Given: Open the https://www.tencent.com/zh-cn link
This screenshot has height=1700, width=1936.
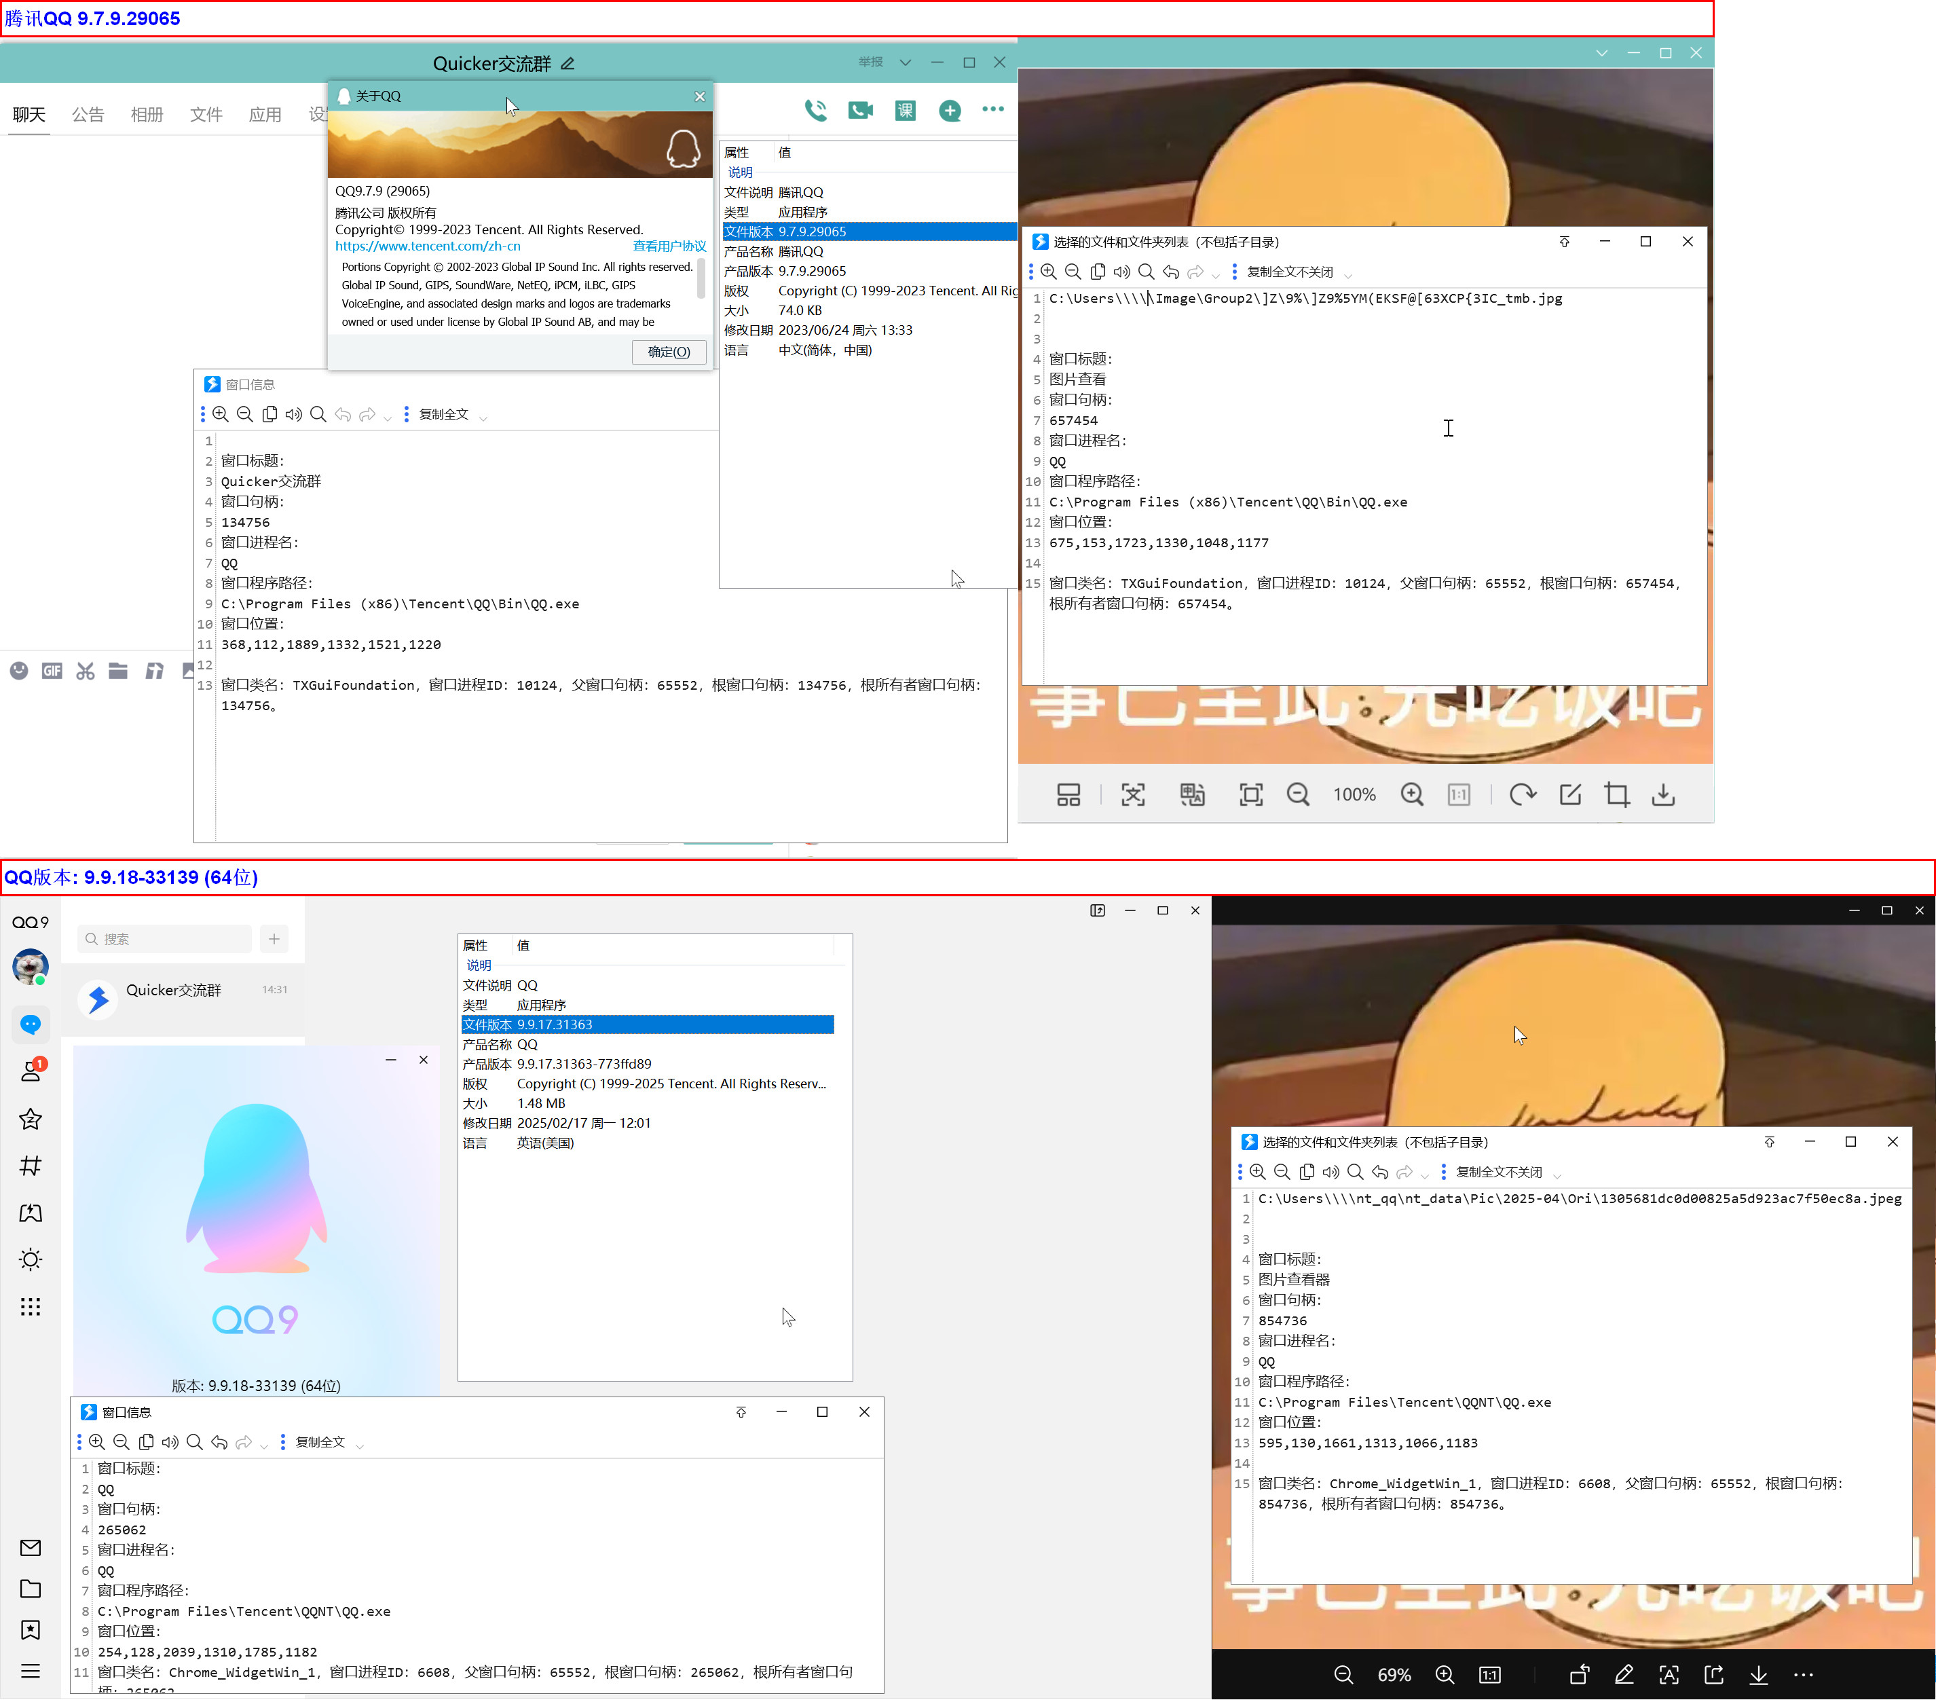Looking at the screenshot, I should click(427, 246).
